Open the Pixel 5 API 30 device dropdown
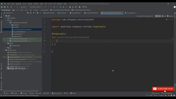176x99 pixels. [36, 7]
